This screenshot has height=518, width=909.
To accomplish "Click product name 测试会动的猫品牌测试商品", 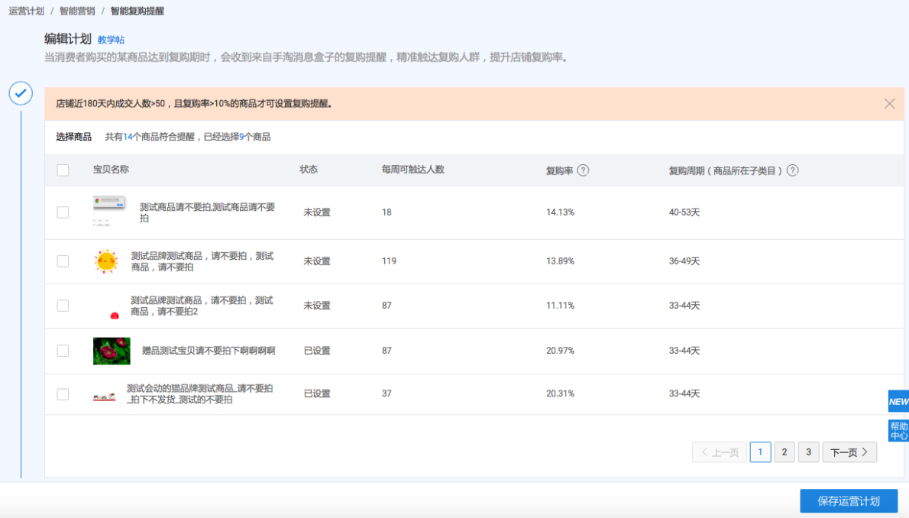I will 200,394.
